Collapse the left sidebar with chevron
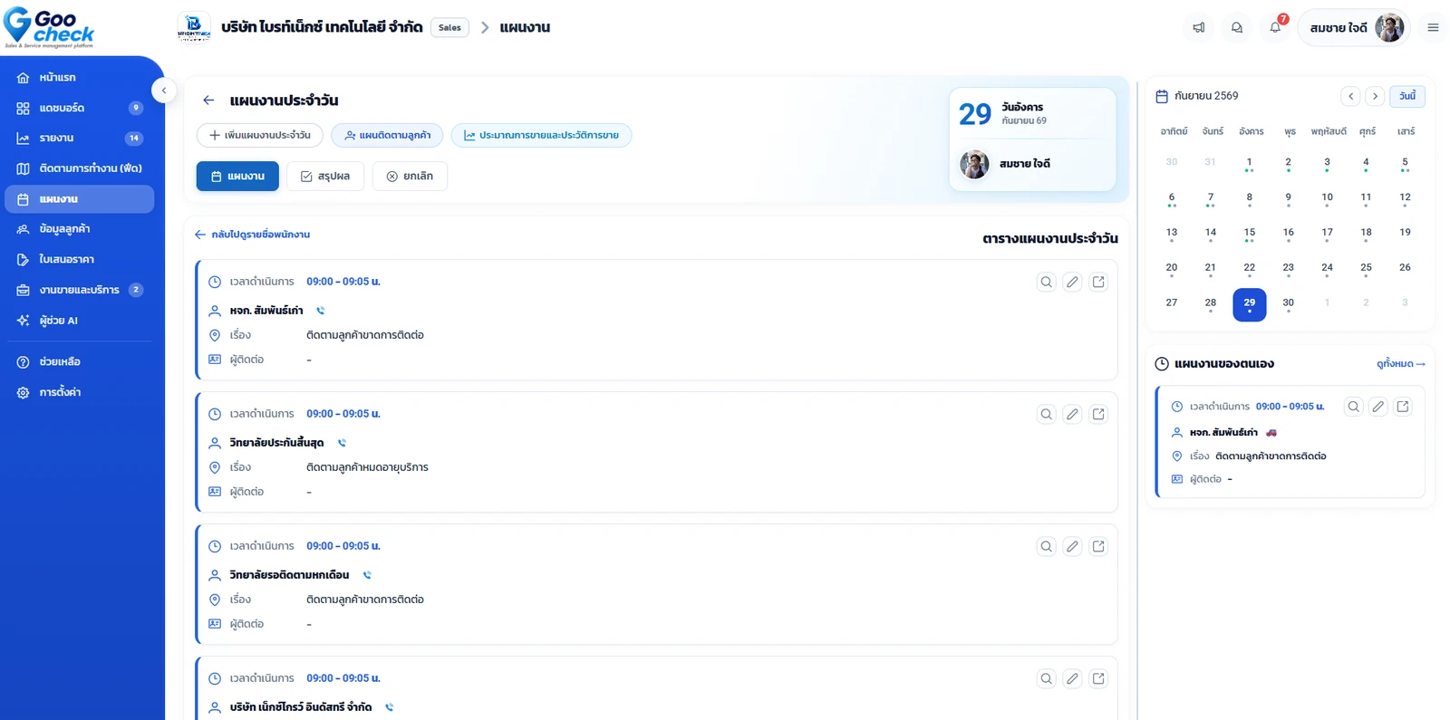The width and height of the screenshot is (1450, 720). point(164,91)
